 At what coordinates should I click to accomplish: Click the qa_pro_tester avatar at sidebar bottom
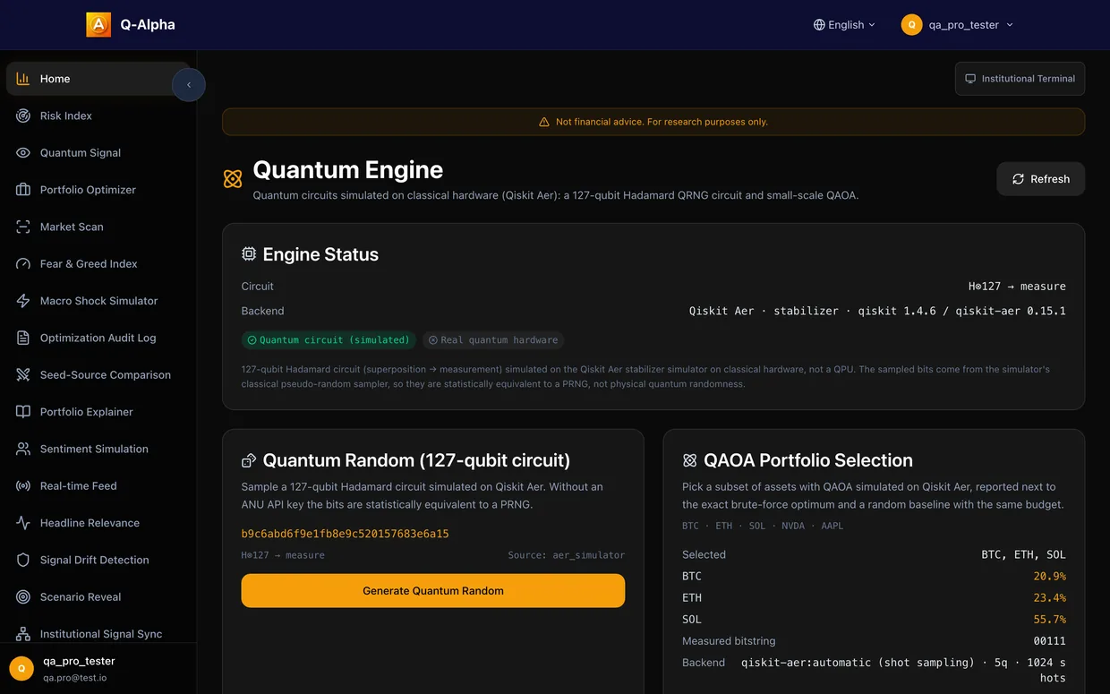pyautogui.click(x=21, y=668)
